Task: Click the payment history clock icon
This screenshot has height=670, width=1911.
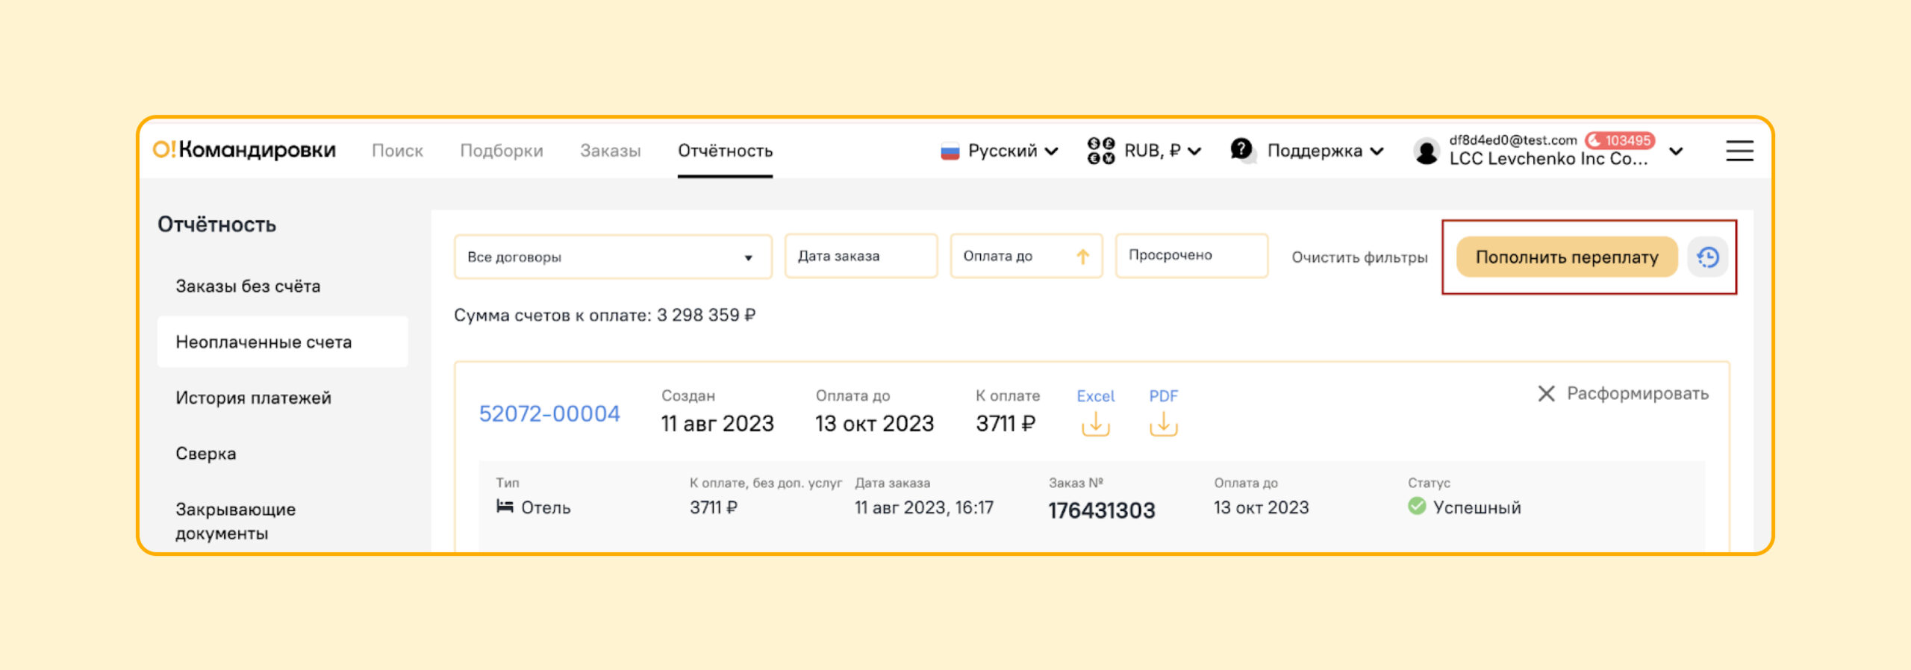Action: [1707, 257]
